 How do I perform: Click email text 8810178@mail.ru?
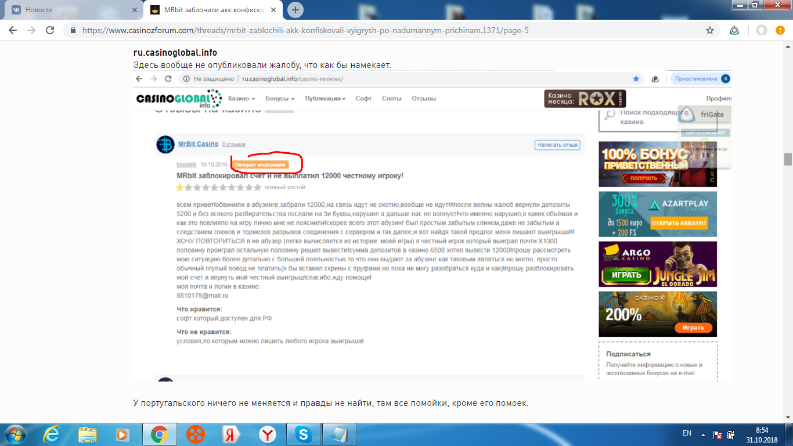tap(203, 296)
